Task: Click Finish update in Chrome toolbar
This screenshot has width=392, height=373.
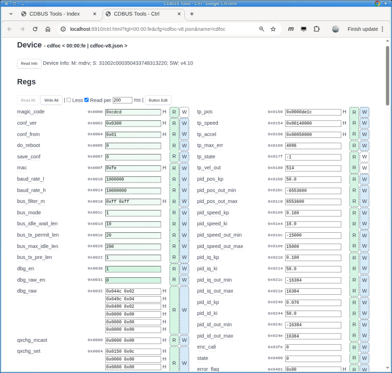Action: 363,29
